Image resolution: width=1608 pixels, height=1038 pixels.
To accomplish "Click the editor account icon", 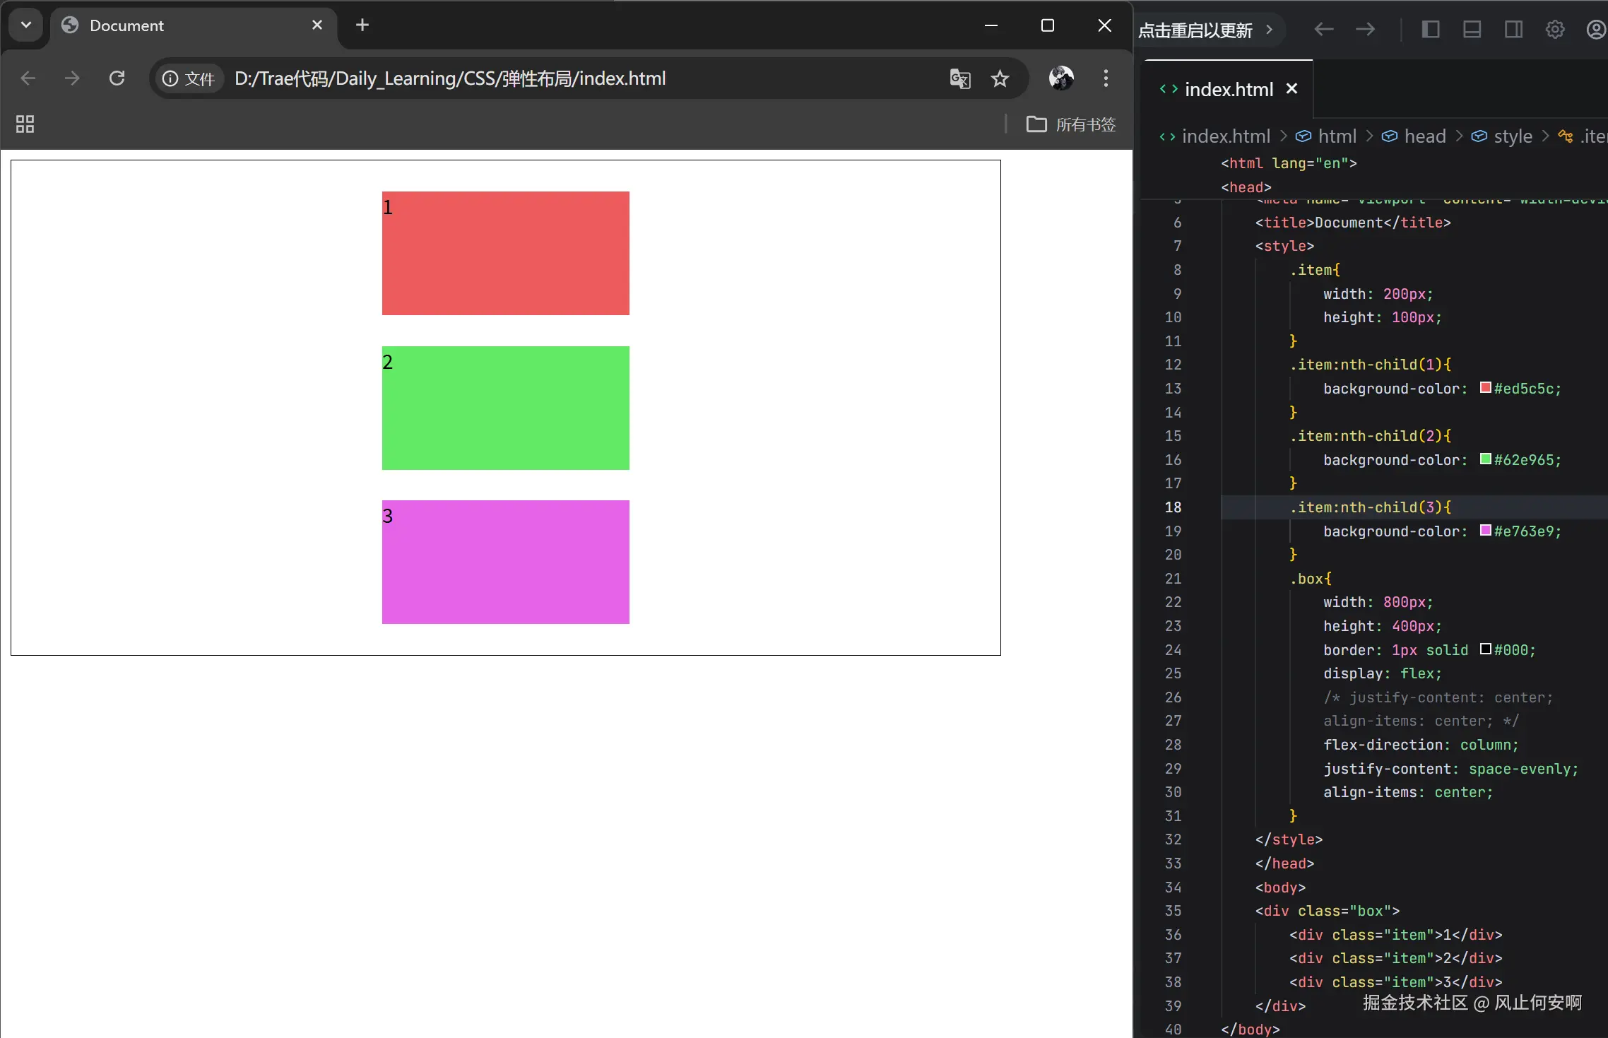I will pos(1595,30).
